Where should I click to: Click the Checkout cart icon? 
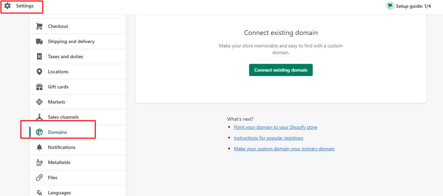click(39, 26)
